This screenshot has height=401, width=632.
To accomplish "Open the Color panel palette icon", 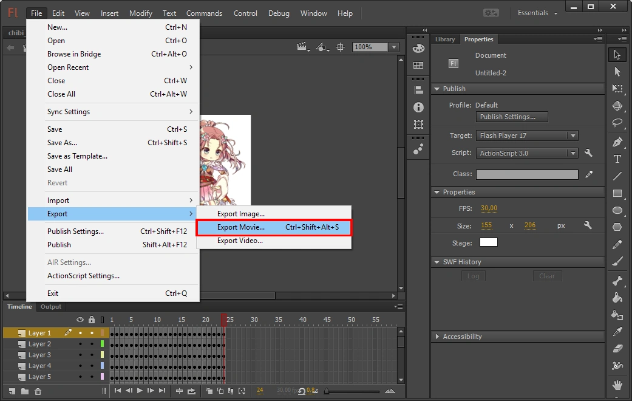I will 418,49.
